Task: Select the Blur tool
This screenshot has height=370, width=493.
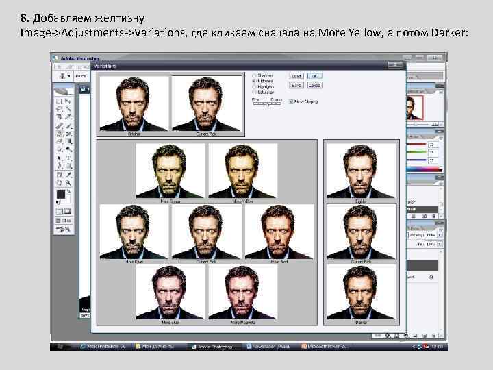Action: [59, 149]
